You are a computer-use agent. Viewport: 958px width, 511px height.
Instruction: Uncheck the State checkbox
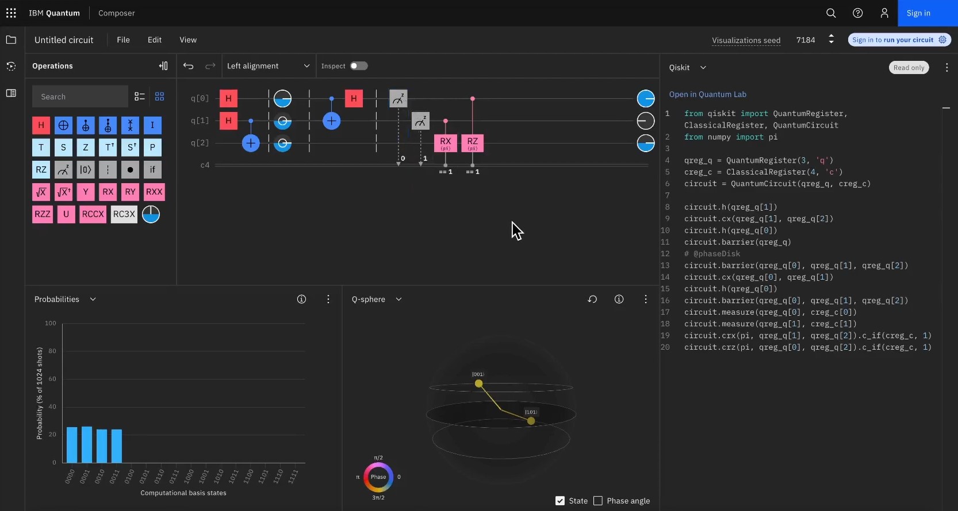tap(560, 501)
